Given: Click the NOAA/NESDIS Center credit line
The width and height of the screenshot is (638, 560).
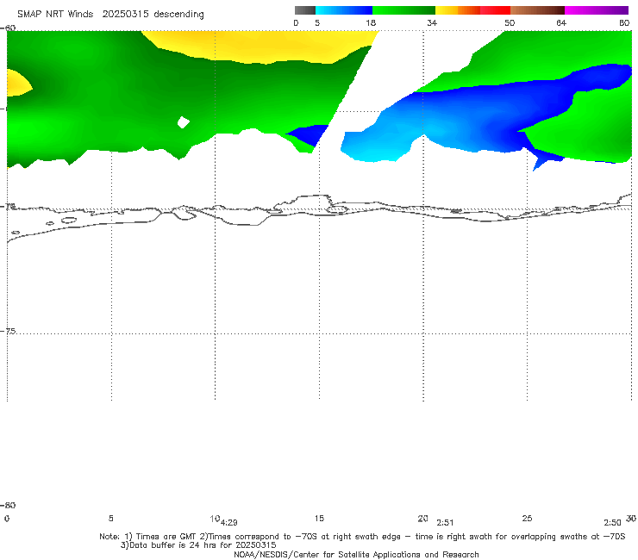Looking at the screenshot, I should (x=356, y=554).
